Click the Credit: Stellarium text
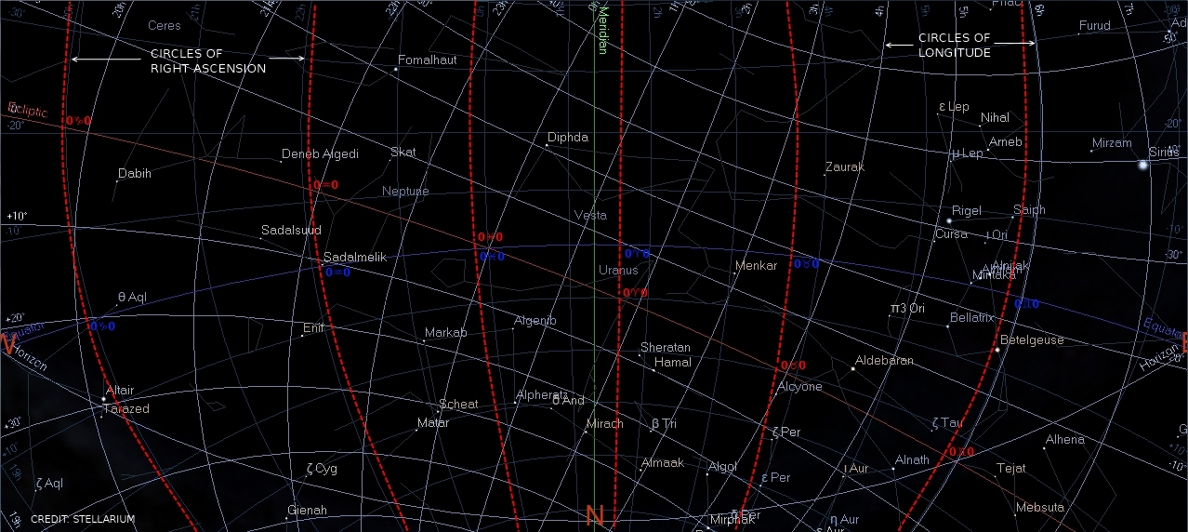Viewport: 1188px width, 532px height. [x=83, y=519]
